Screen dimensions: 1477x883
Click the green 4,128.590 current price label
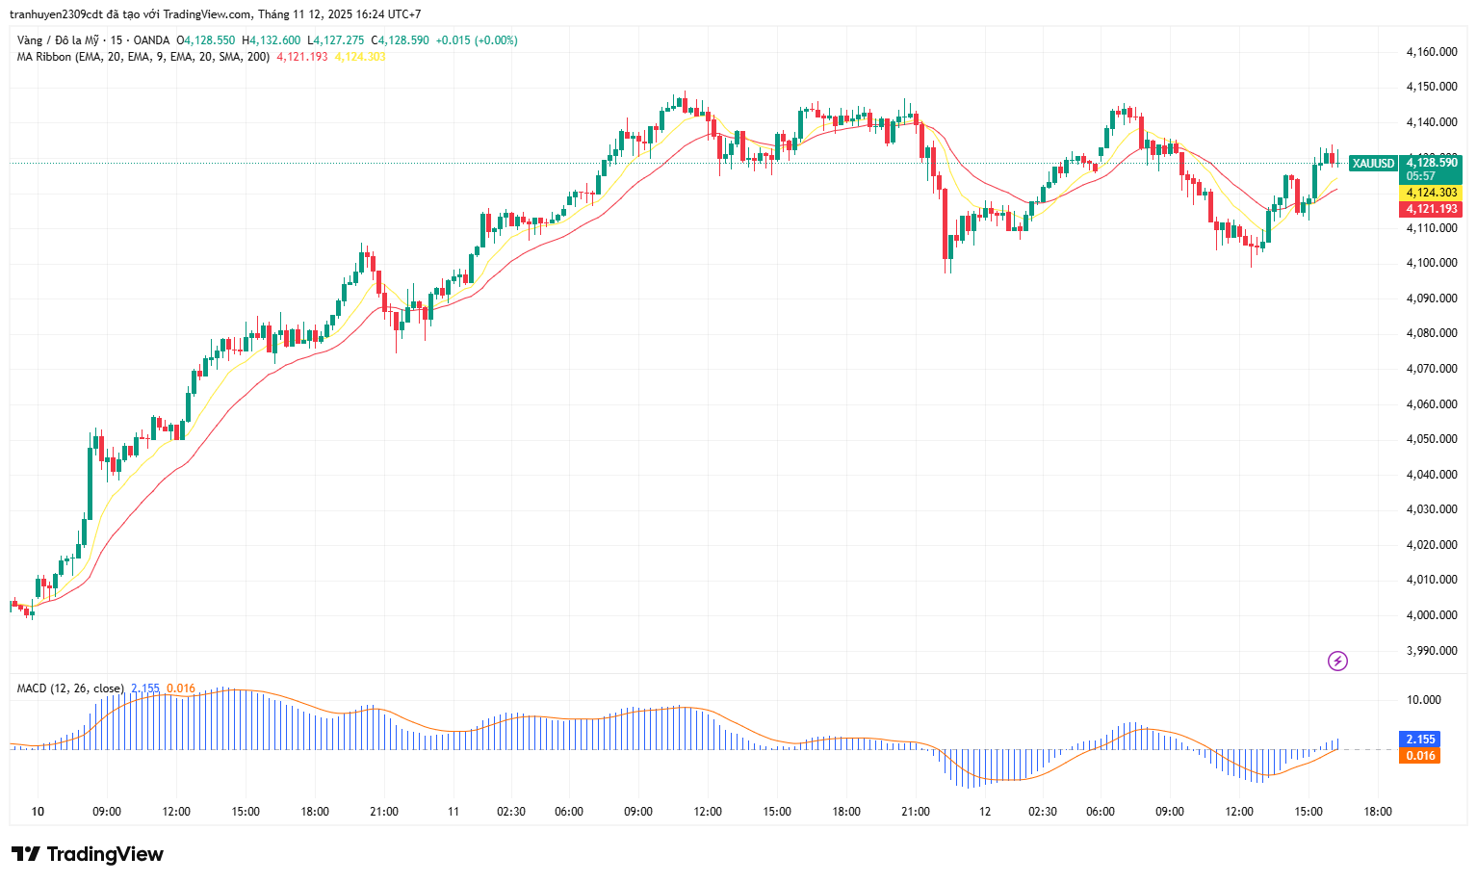coord(1432,163)
